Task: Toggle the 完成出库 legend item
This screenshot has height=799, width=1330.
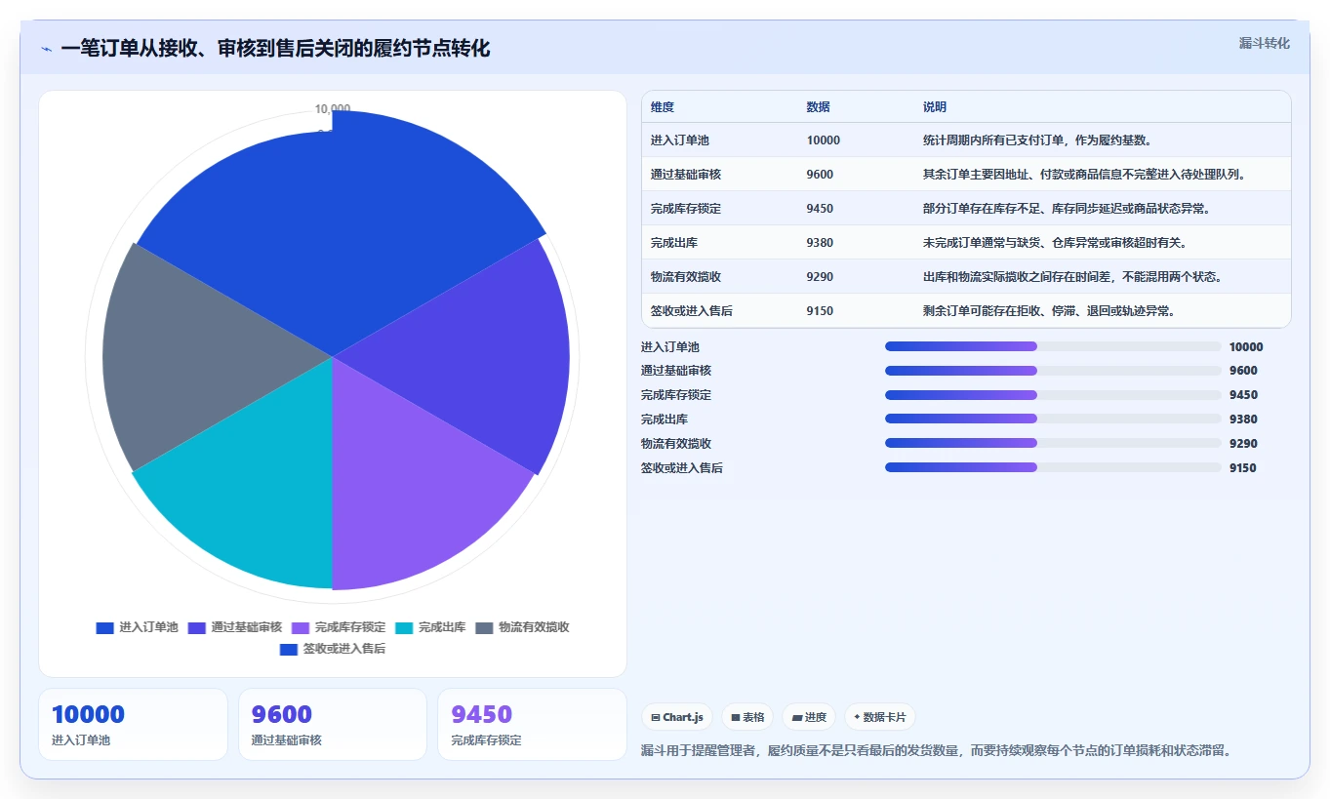Action: coord(430,627)
